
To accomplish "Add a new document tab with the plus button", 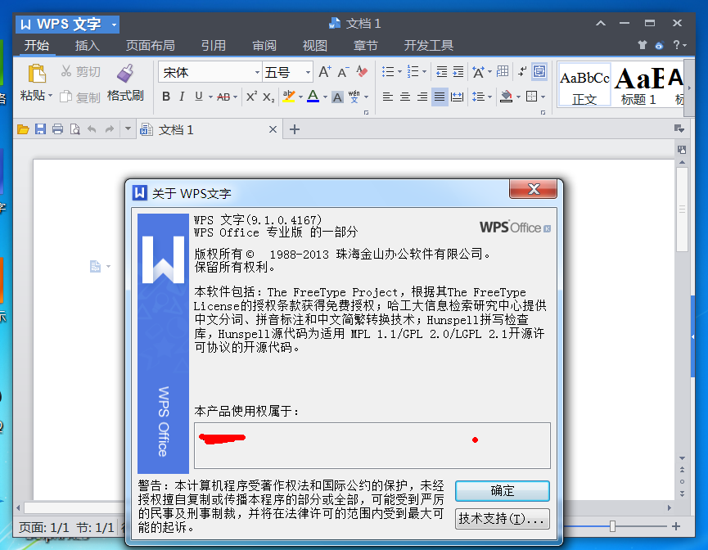I will 295,129.
